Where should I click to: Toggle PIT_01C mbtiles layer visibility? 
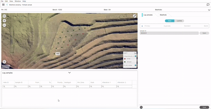coord(135,65)
